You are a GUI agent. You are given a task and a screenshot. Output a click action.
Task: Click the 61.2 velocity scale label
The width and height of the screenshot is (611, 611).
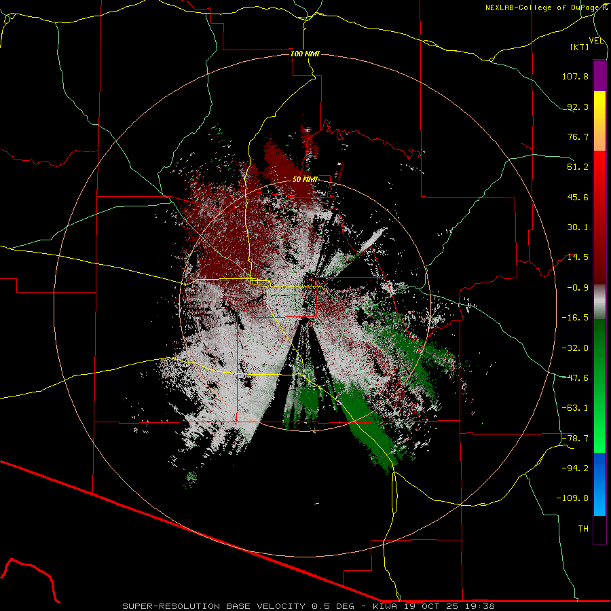(x=578, y=167)
